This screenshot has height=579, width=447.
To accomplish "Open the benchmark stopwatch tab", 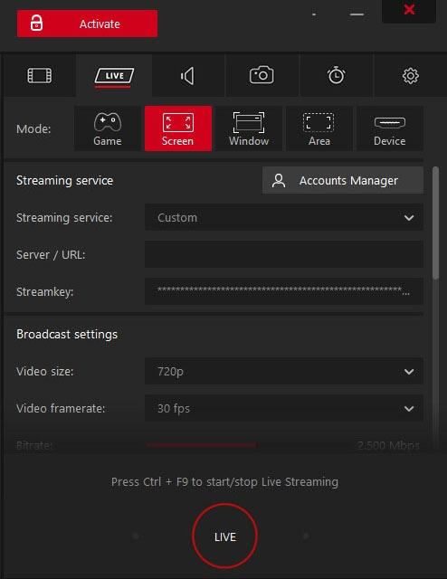I will click(336, 76).
